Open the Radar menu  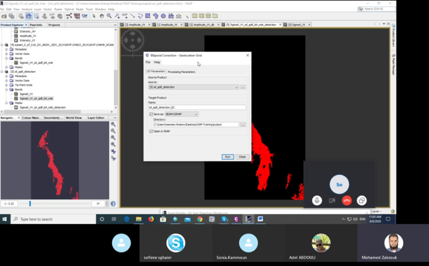(80, 9)
